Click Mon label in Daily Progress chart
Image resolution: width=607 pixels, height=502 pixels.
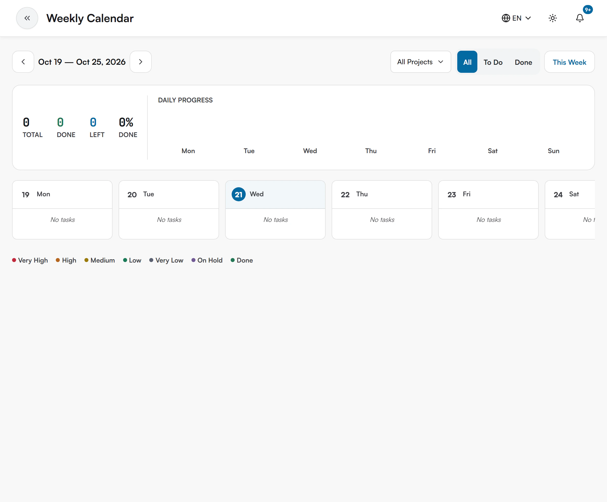click(x=188, y=151)
